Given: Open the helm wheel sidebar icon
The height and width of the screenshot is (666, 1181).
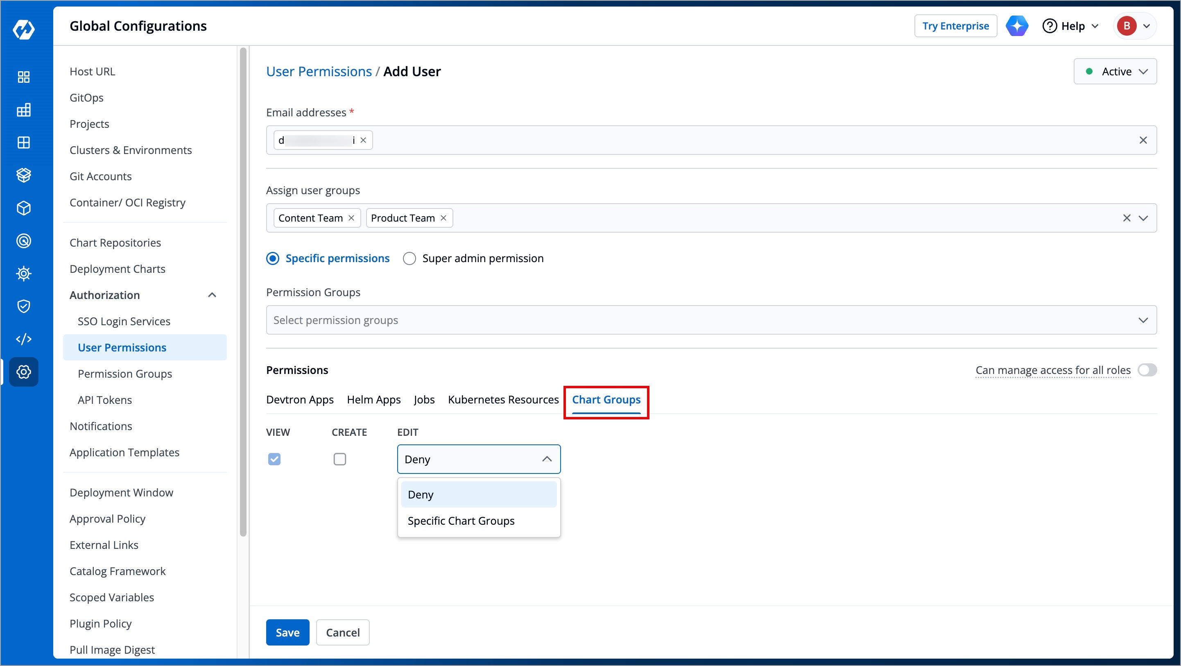Looking at the screenshot, I should pos(23,273).
